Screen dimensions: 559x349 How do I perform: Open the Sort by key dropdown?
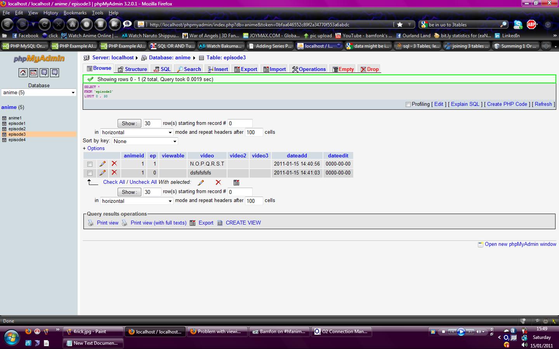click(x=145, y=141)
